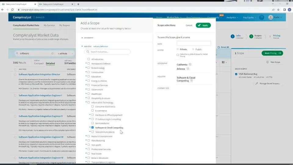Remove Arizona from geography selections
The image size is (293, 165).
[188, 69]
